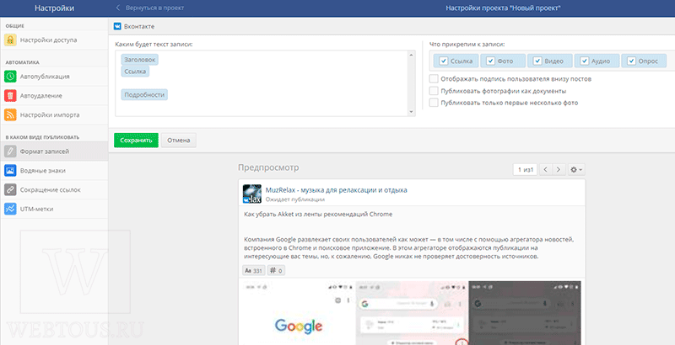Open access settings lock icon
Image resolution: width=675 pixels, height=345 pixels.
10,40
